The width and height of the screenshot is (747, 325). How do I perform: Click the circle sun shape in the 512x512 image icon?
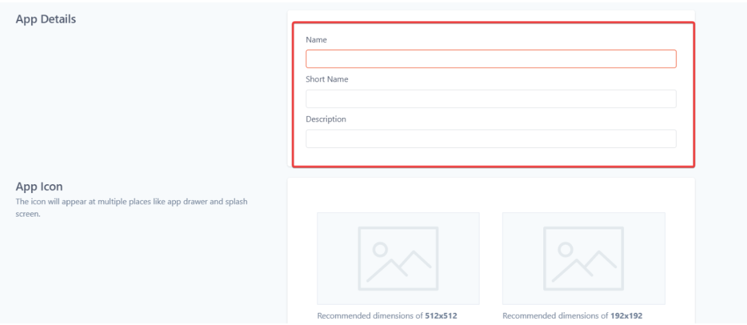tap(381, 249)
